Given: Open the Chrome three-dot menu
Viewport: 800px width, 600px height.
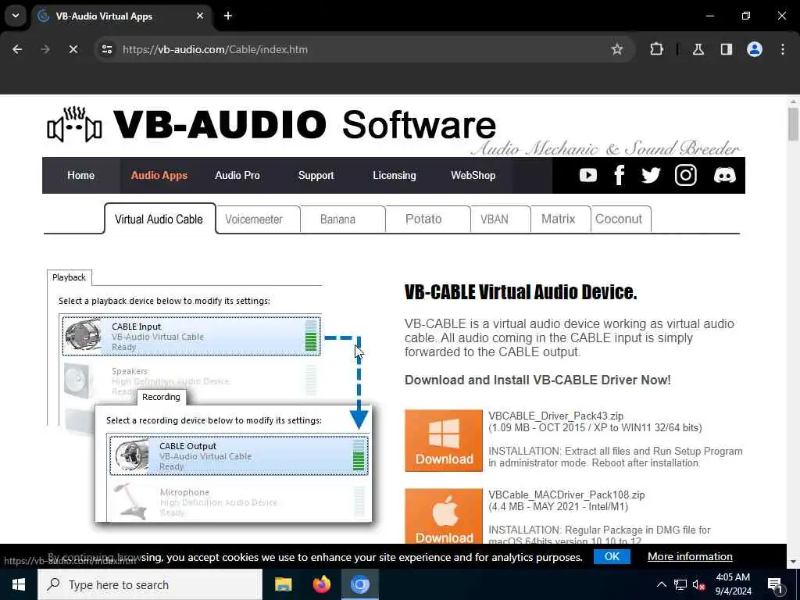Looking at the screenshot, I should point(783,49).
